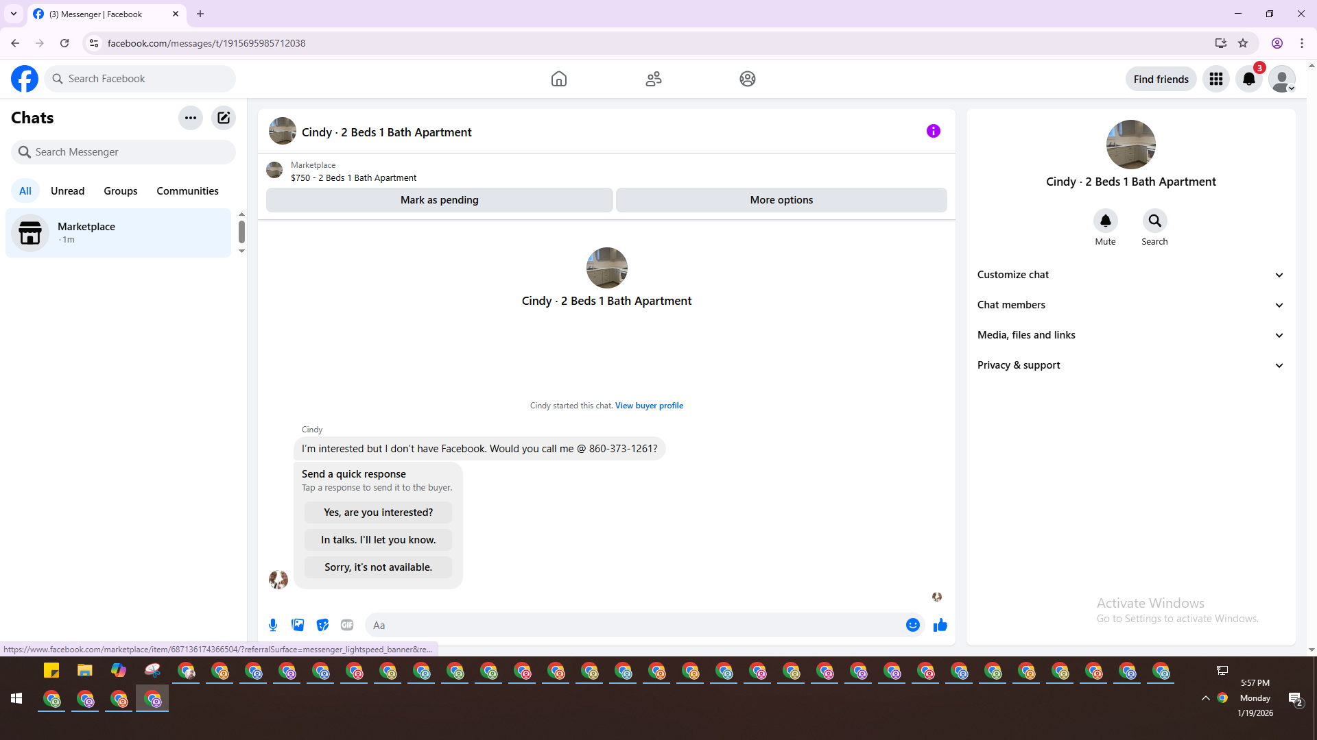The height and width of the screenshot is (740, 1317).
Task: Click the Aa message input field
Action: coord(631,625)
